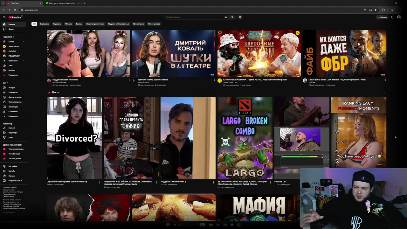Click the bookmark star in the address bar
Viewport: 407px width, 229px height.
376,10
